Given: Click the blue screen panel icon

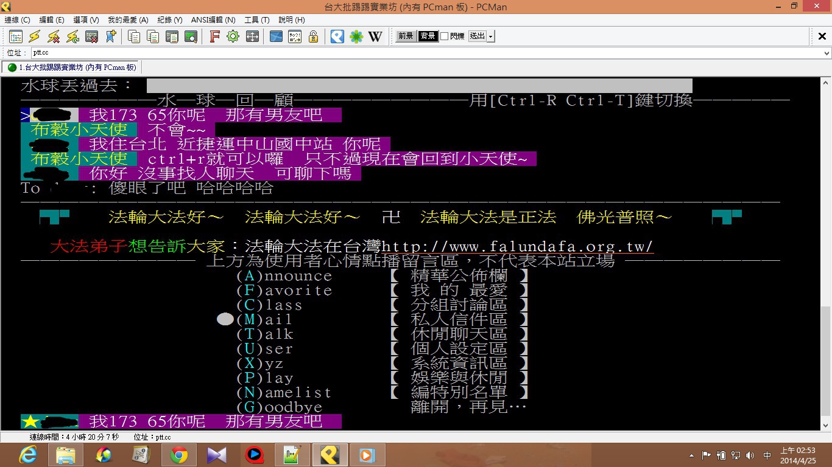Looking at the screenshot, I should click(276, 36).
